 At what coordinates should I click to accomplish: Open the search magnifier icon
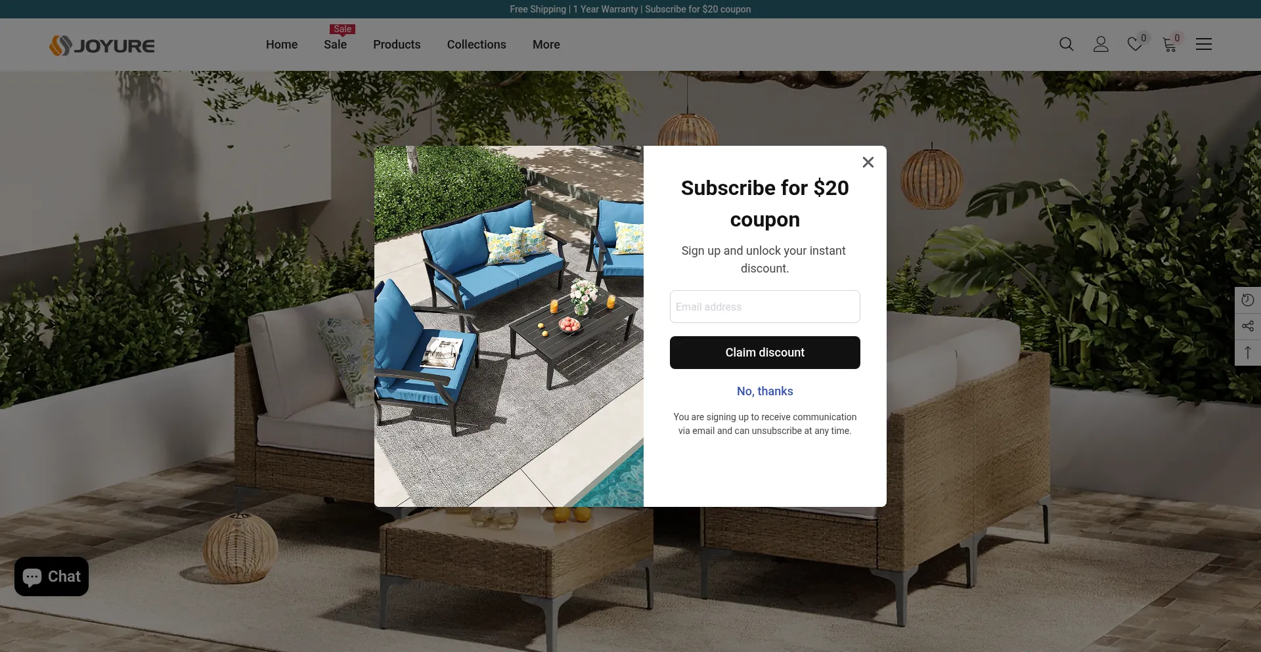(x=1066, y=44)
